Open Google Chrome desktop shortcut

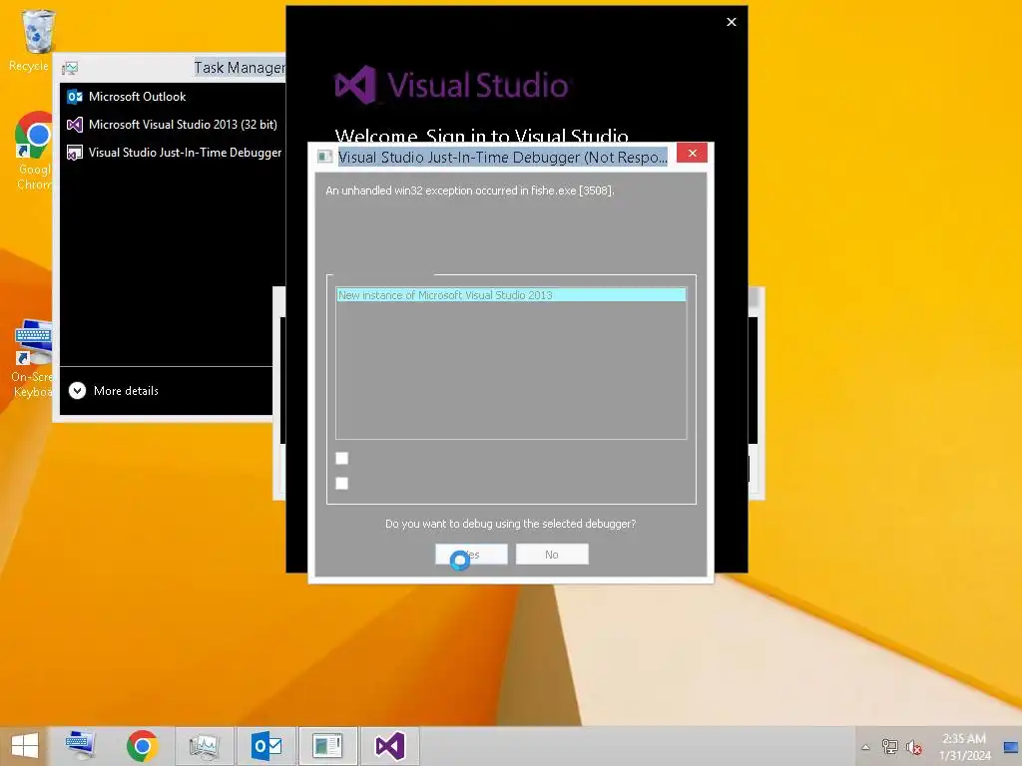(x=34, y=150)
